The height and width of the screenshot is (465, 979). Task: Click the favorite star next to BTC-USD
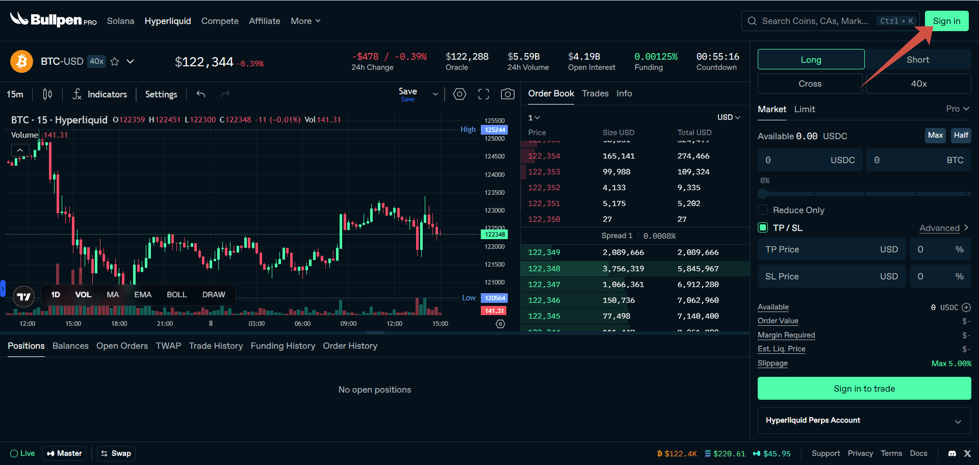point(115,62)
